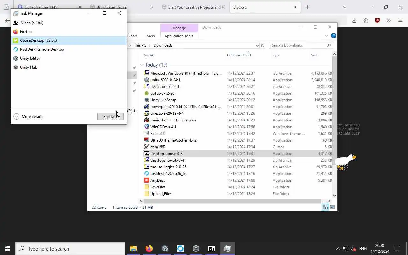Sort by Type column header
408x255 pixels.
[x=277, y=55]
